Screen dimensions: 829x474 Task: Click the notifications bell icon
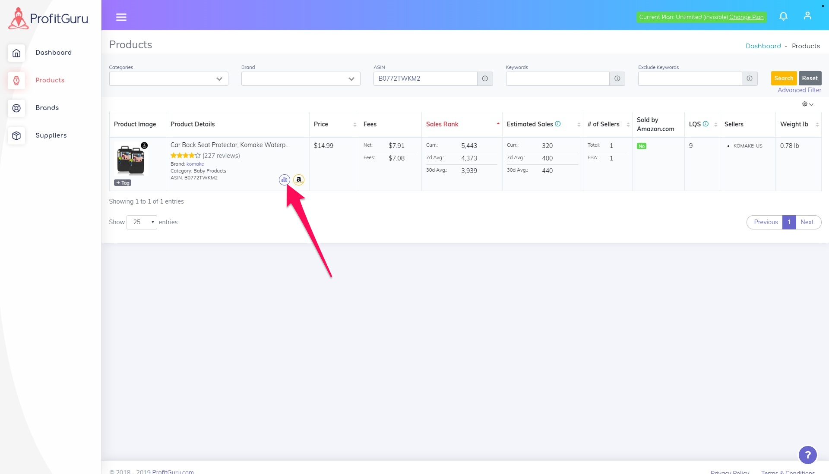coord(783,16)
